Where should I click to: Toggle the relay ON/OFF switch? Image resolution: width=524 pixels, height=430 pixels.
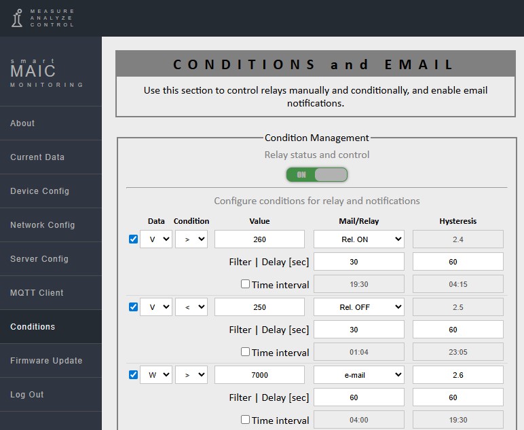tap(317, 174)
